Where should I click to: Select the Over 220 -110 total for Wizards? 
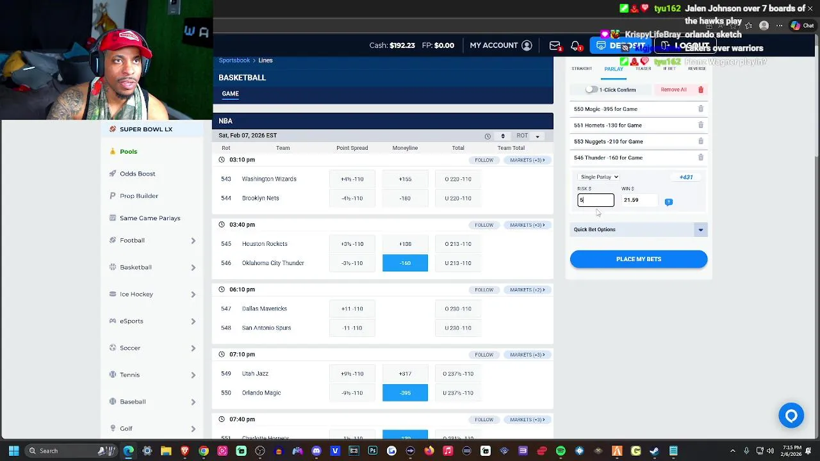click(458, 179)
